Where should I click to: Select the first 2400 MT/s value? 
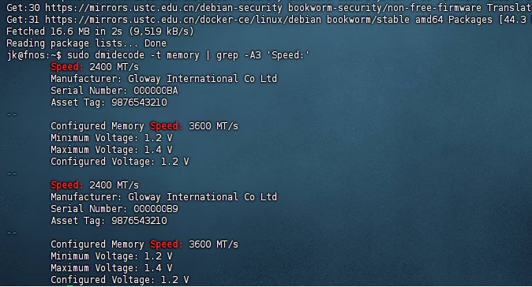[x=114, y=67]
